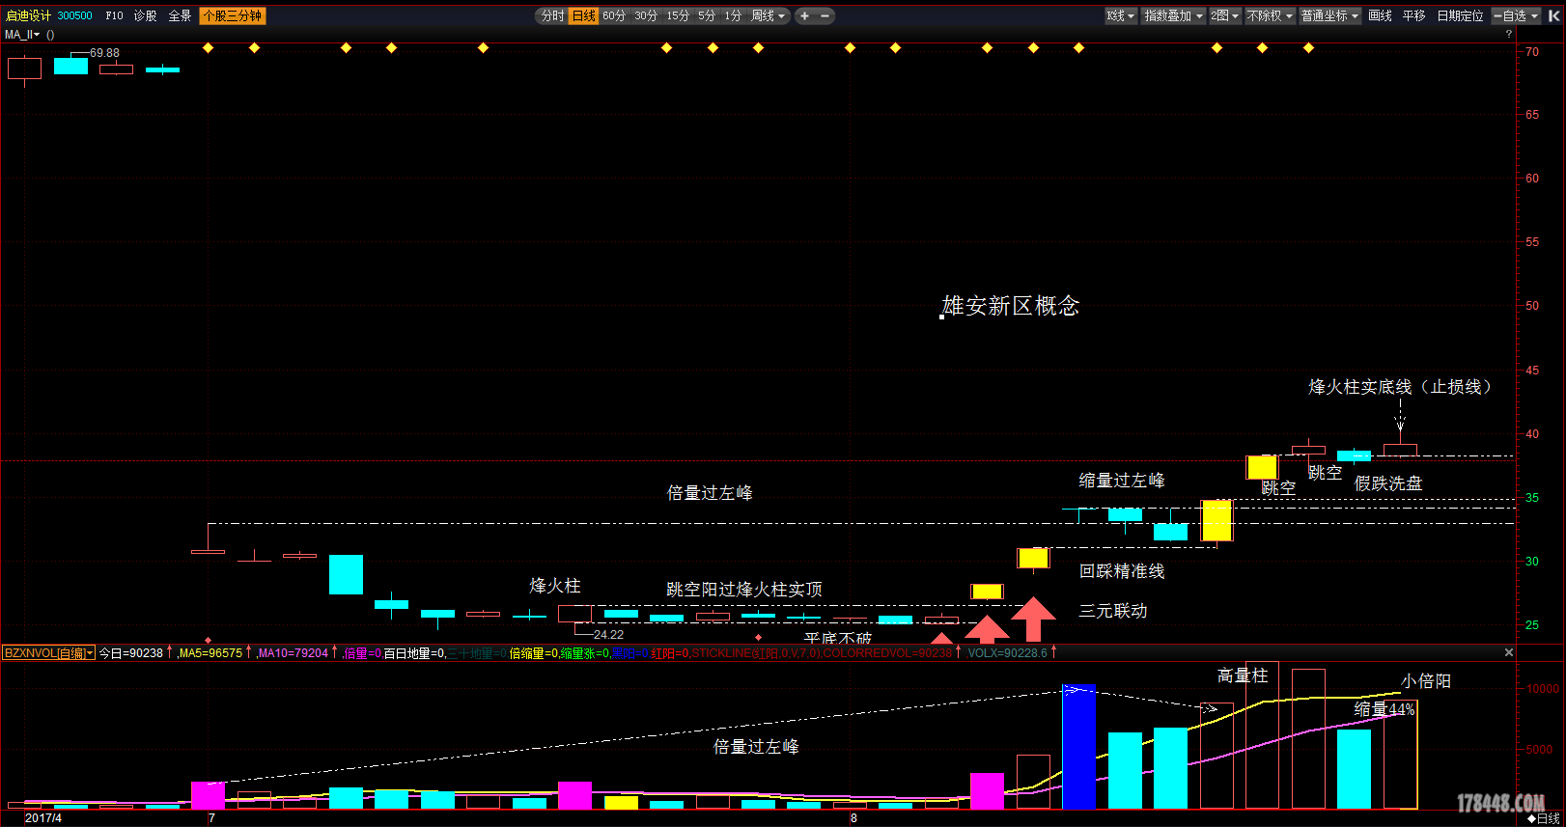Click the 7 month marker on time axis

click(211, 818)
